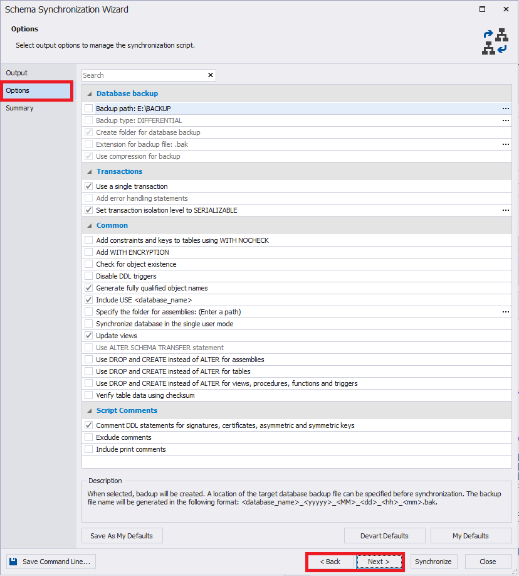Image resolution: width=519 pixels, height=576 pixels.
Task: Uncheck Generate fully qualified object names
Action: (x=88, y=288)
